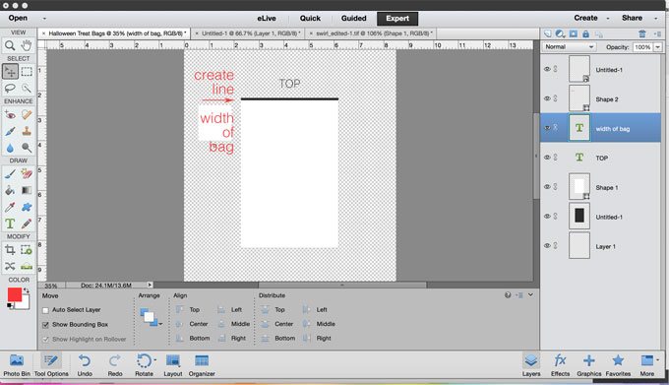Select the Paint Bucket tool
Image resolution: width=669 pixels, height=385 pixels.
click(x=10, y=190)
